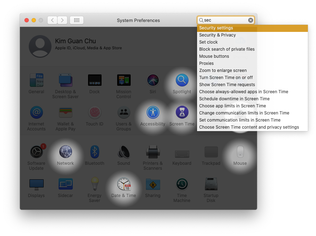Open Desktop & Screen Saver pane
The image size is (316, 236).
coord(65,80)
